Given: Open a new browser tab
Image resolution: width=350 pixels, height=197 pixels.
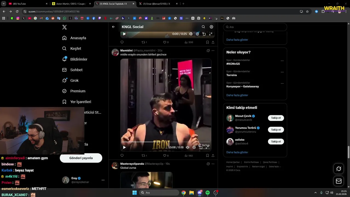Looking at the screenshot, I should 183,4.
